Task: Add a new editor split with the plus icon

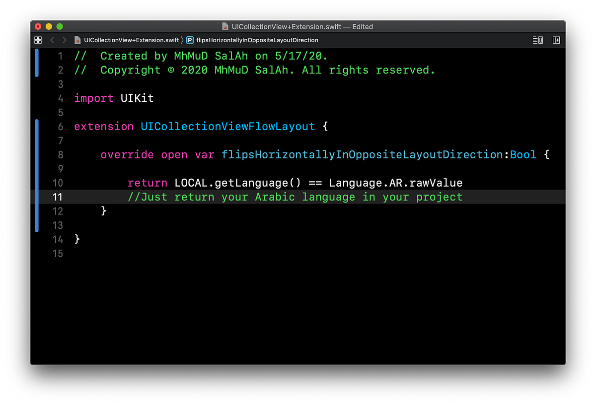Action: [556, 40]
